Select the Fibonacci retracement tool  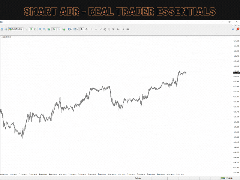(x=109, y=29)
